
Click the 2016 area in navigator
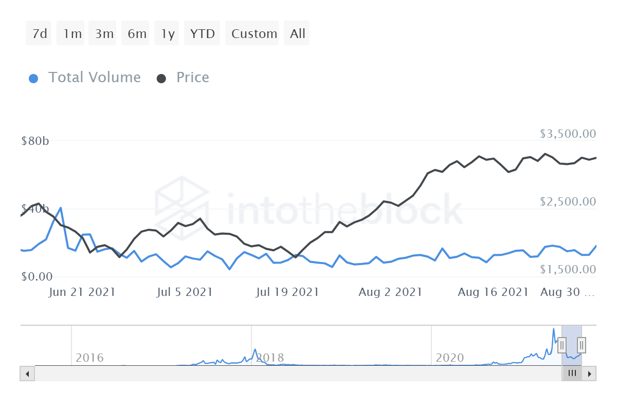tap(89, 357)
